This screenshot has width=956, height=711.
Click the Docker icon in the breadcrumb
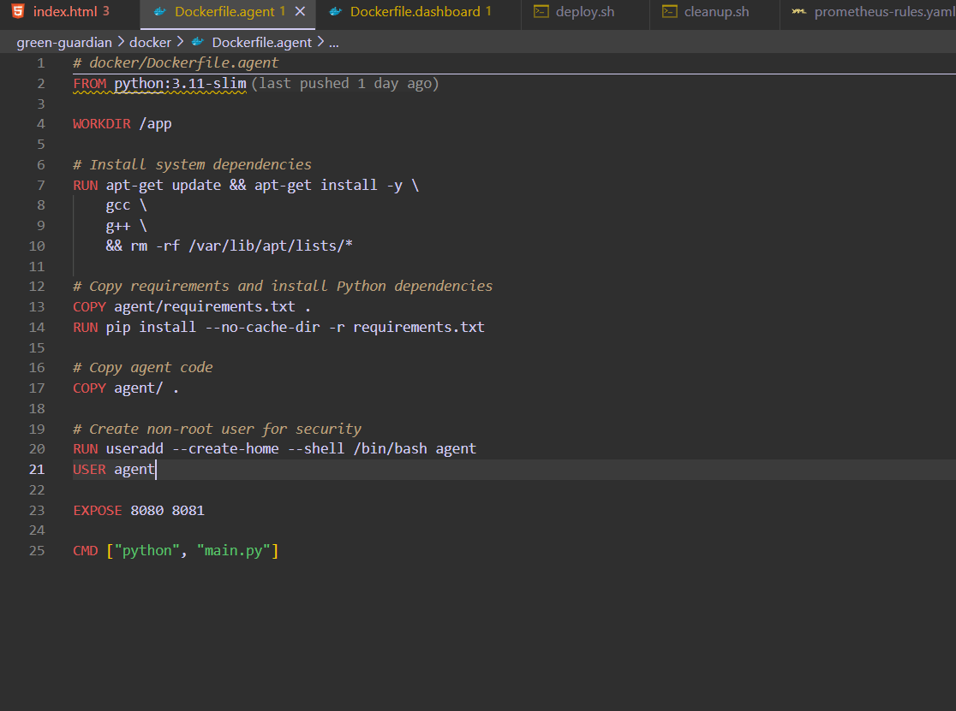click(x=198, y=42)
